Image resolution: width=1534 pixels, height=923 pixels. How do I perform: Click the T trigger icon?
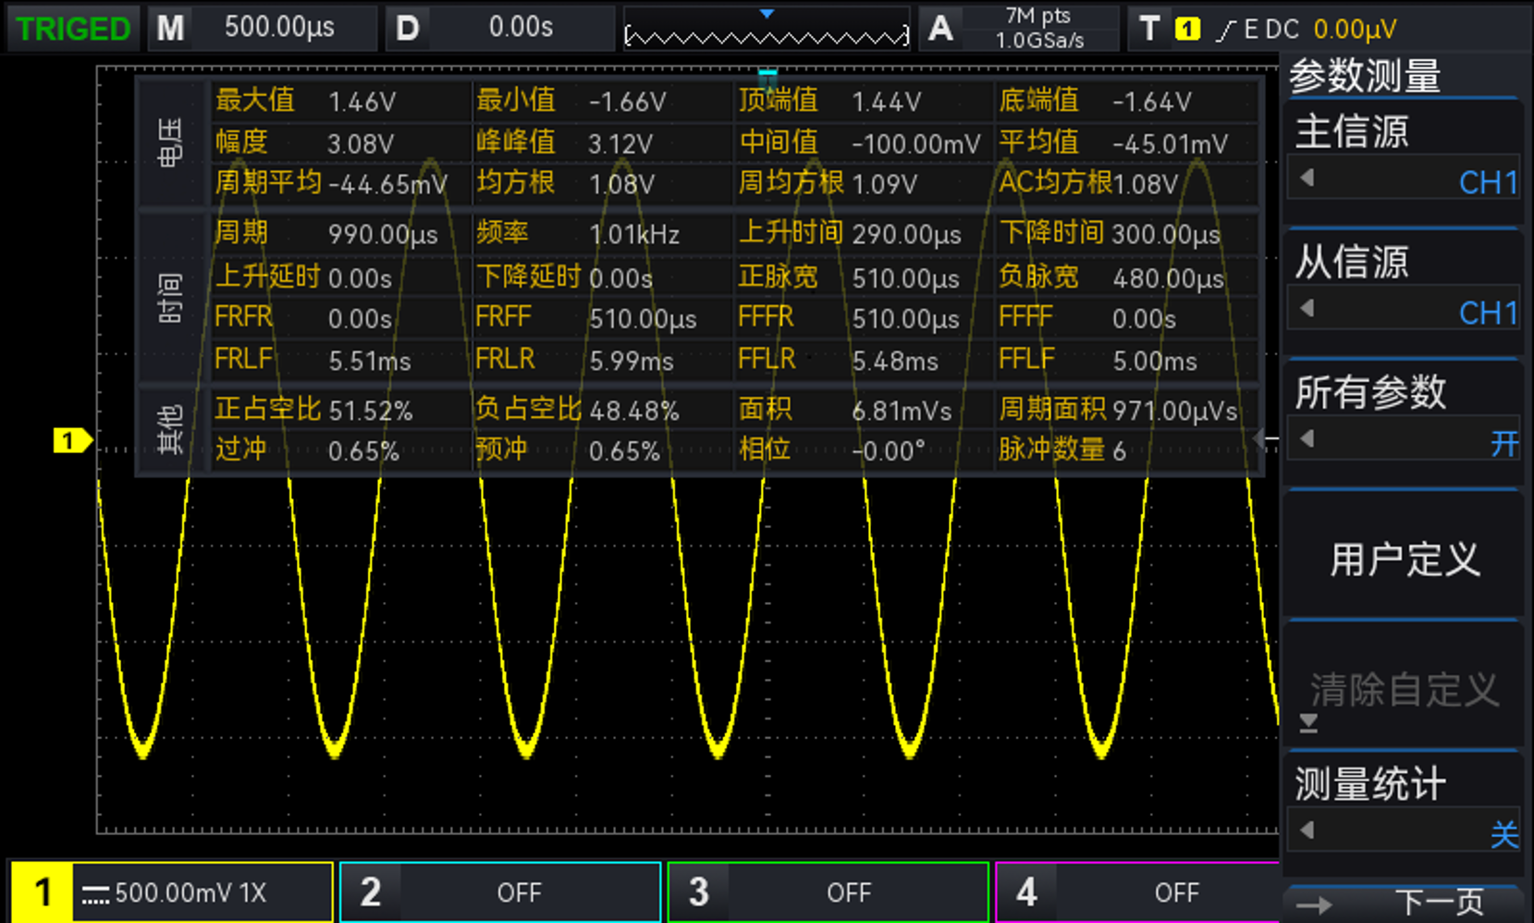point(1149,29)
